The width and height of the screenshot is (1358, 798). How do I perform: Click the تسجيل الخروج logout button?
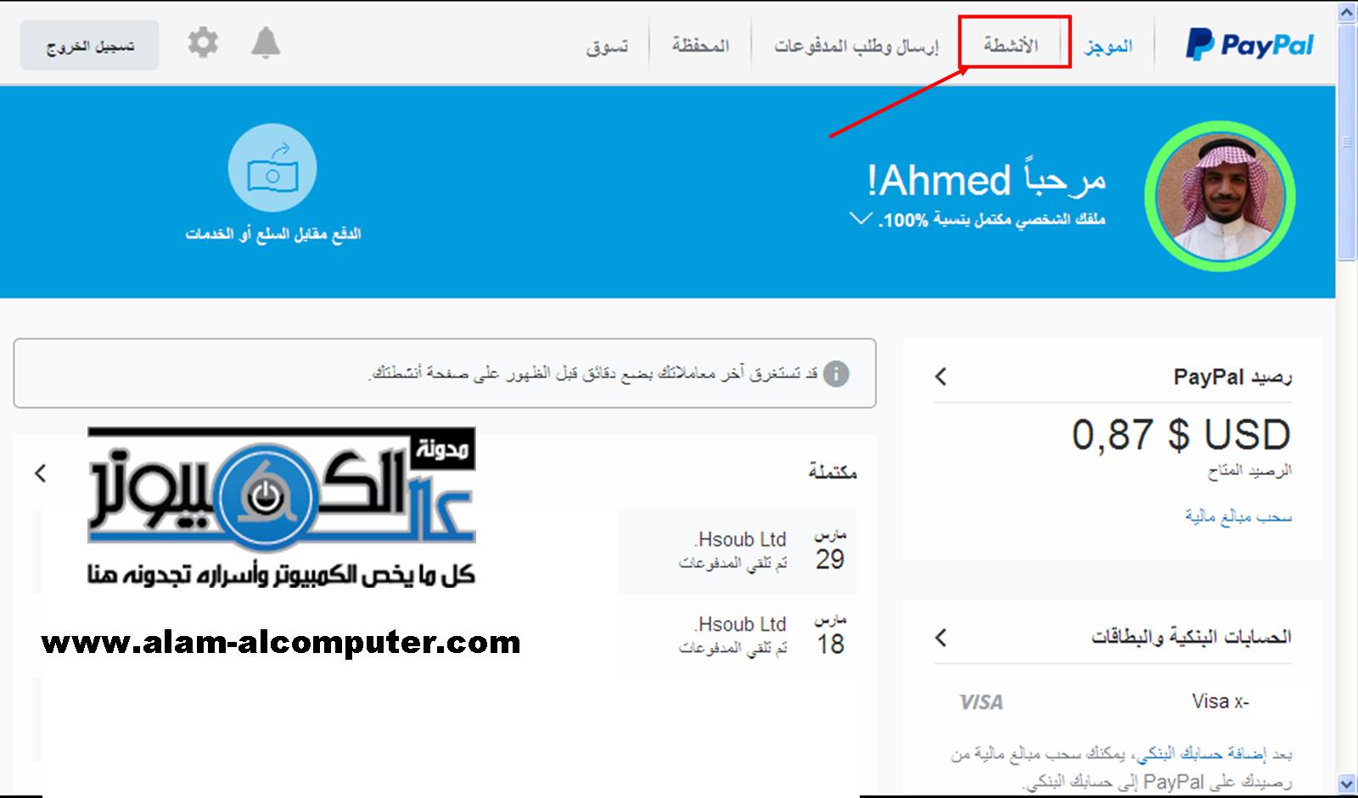(89, 45)
